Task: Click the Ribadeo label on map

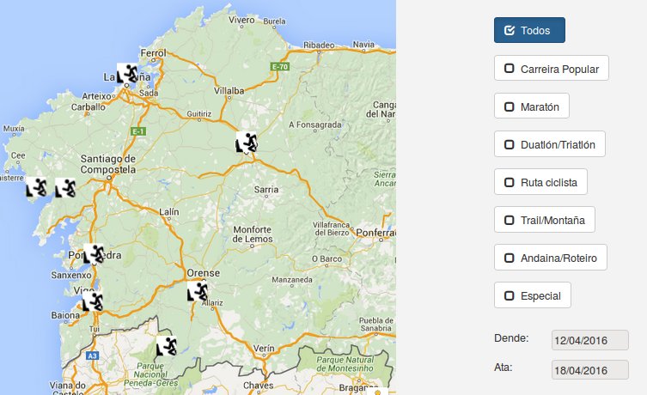Action: click(319, 45)
